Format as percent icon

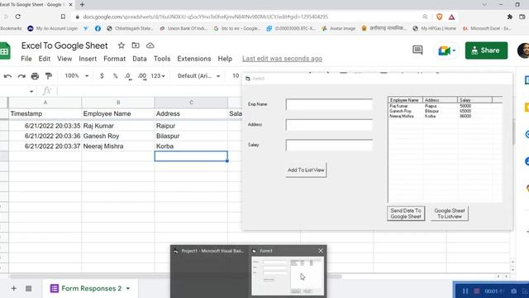[116, 76]
